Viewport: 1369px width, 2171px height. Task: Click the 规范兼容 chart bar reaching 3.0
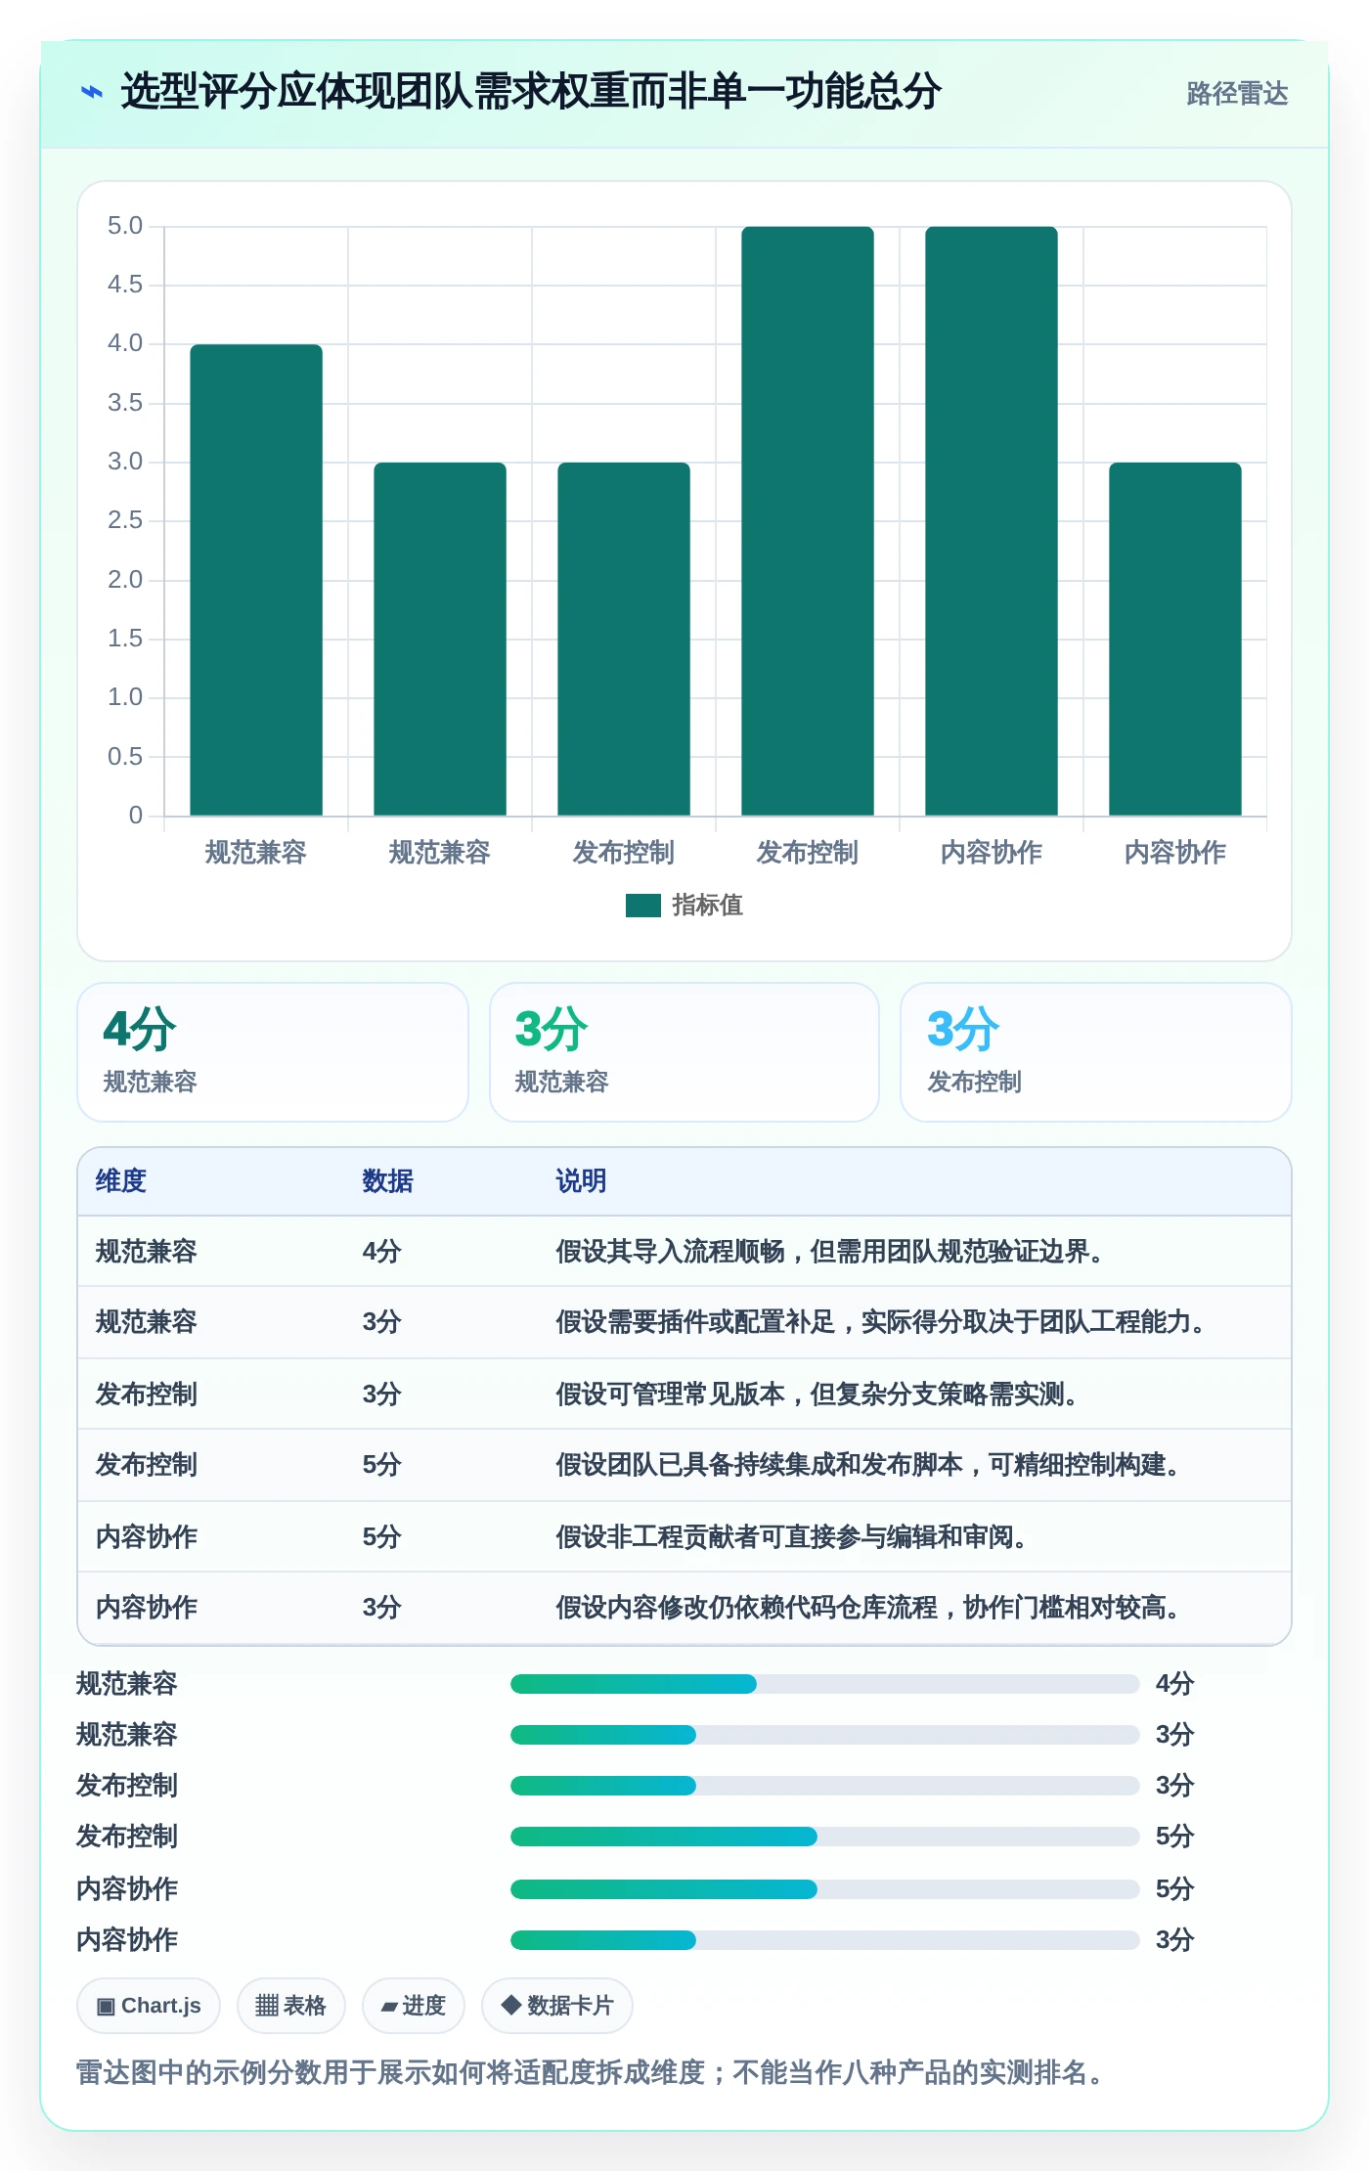pyautogui.click(x=440, y=639)
